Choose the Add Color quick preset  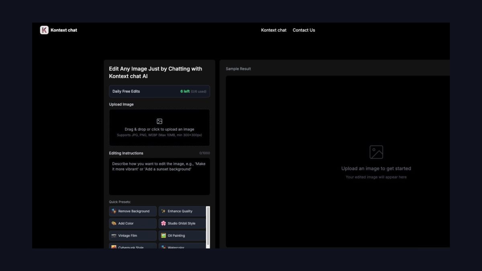[133, 223]
